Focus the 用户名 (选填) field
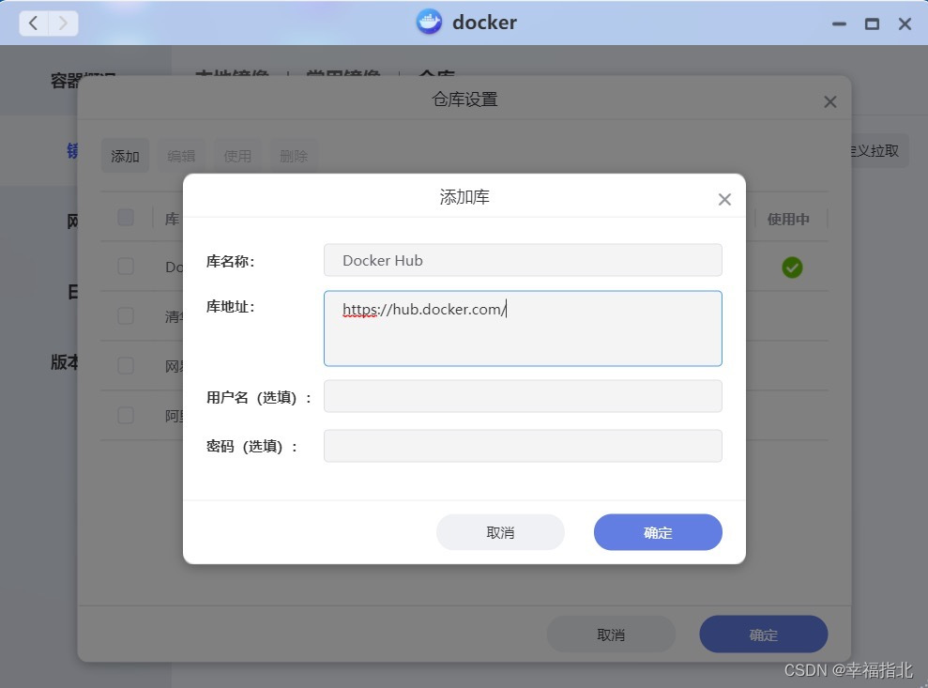 523,396
